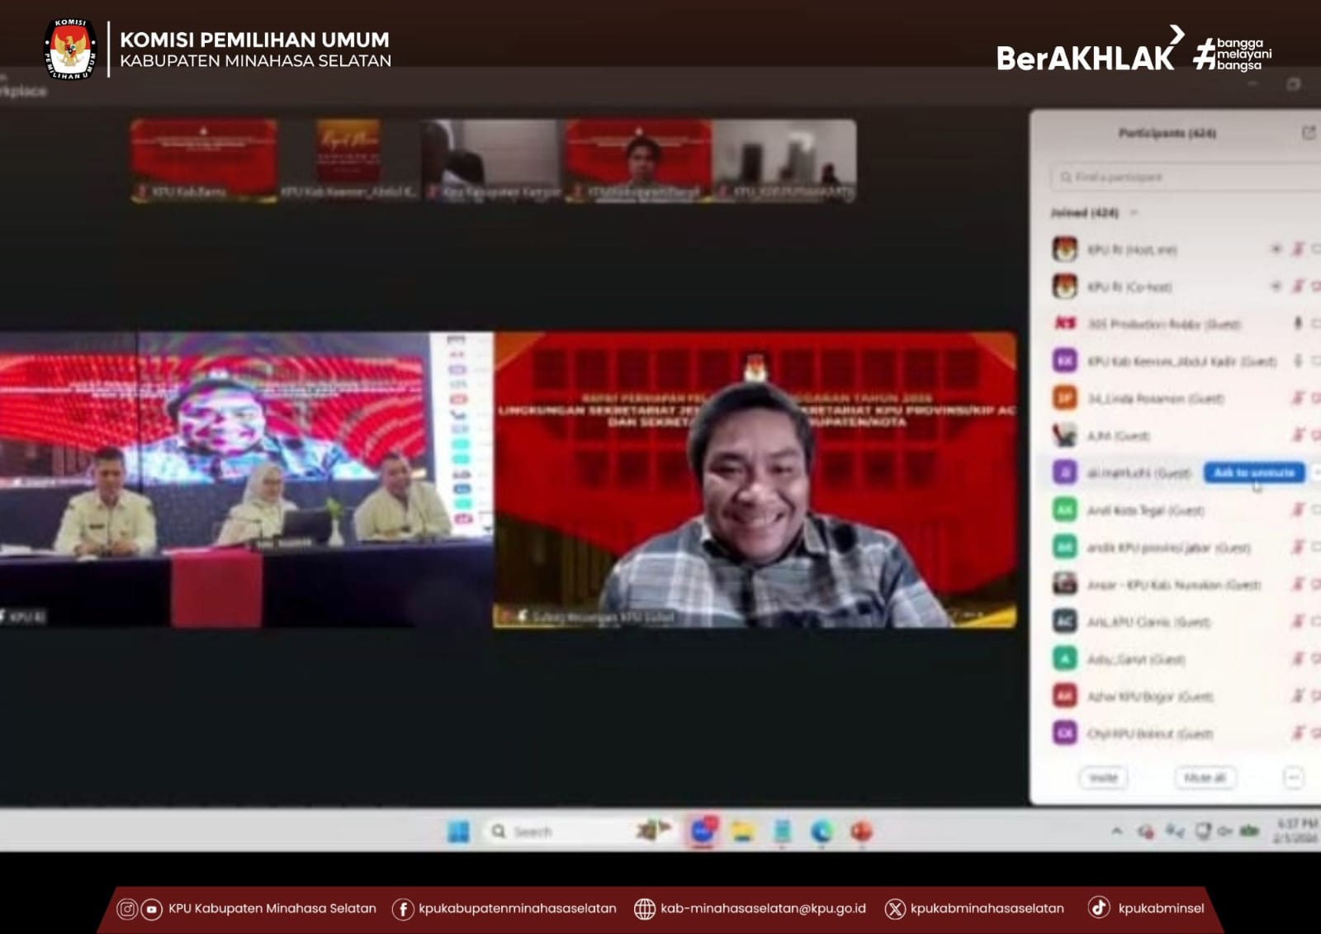Collapse the Joined (424) participant list

(x=1134, y=213)
